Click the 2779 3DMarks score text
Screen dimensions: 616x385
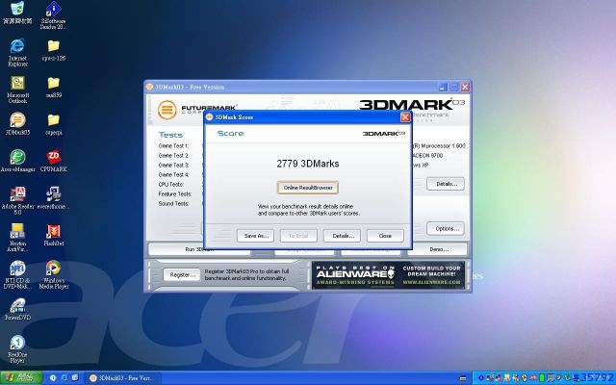click(308, 164)
